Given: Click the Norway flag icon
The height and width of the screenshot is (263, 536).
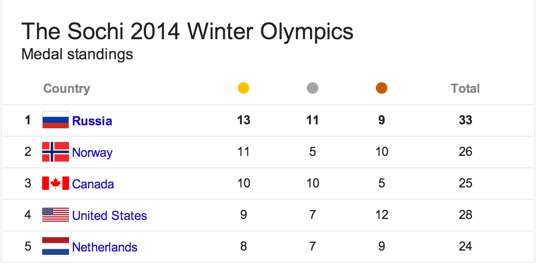Looking at the screenshot, I should [x=56, y=152].
